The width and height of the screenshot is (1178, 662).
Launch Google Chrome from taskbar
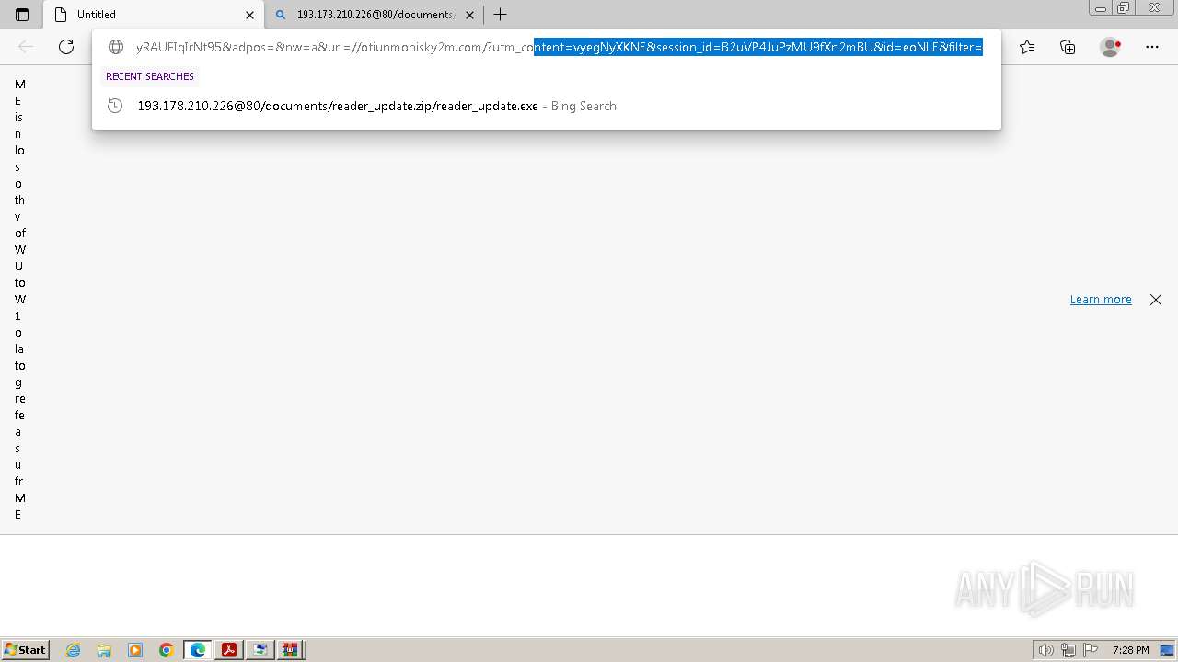click(x=167, y=650)
